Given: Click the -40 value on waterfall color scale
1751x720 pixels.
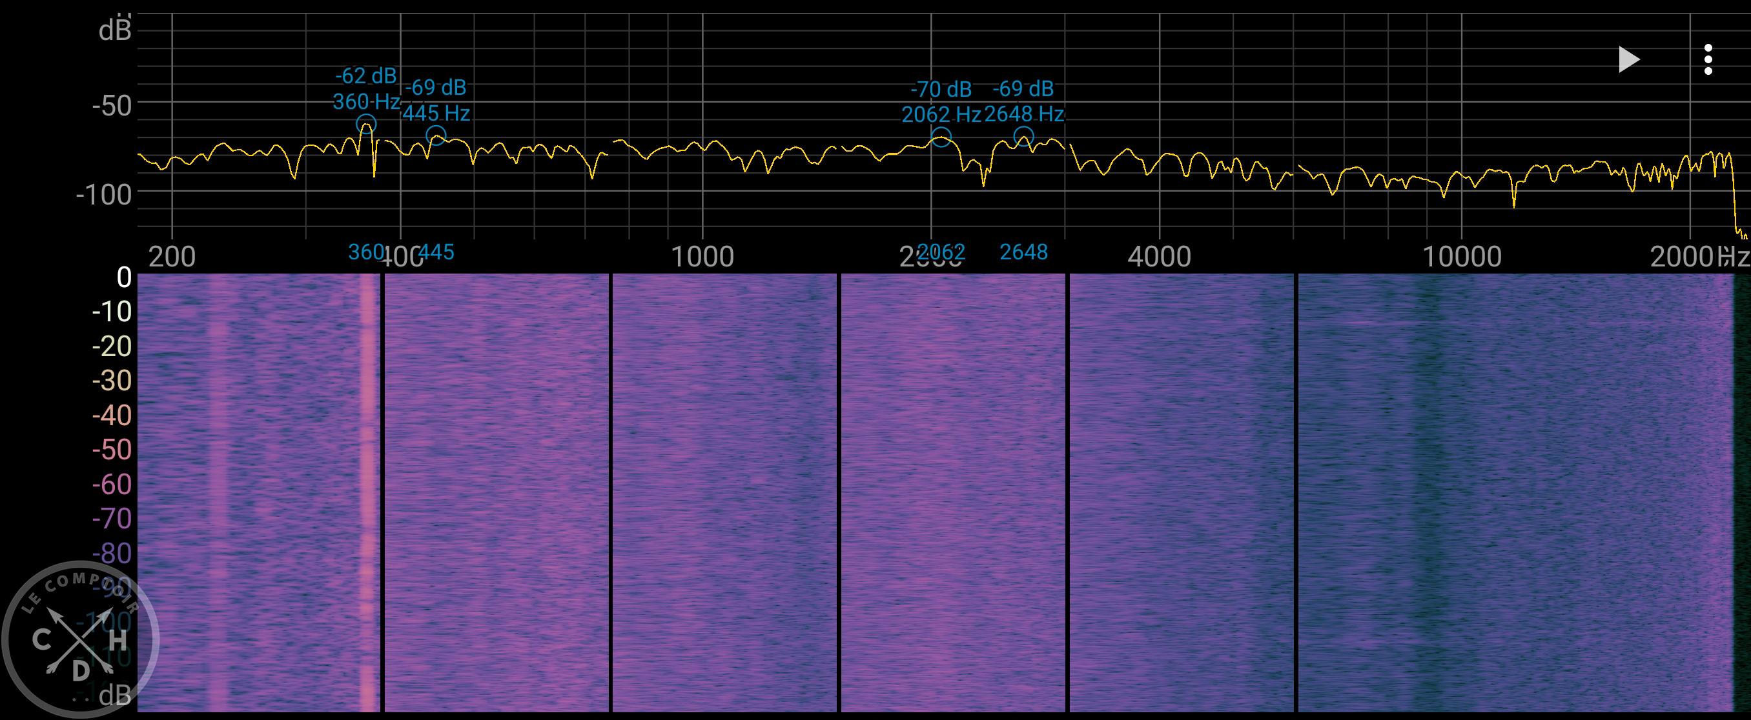Looking at the screenshot, I should pyautogui.click(x=112, y=415).
